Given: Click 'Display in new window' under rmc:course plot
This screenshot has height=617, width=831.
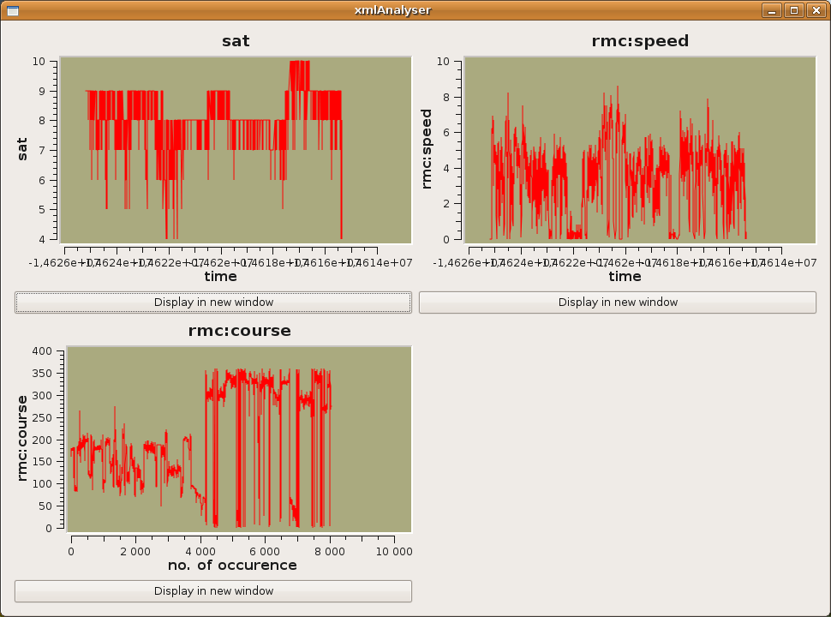Looking at the screenshot, I should pyautogui.click(x=213, y=591).
